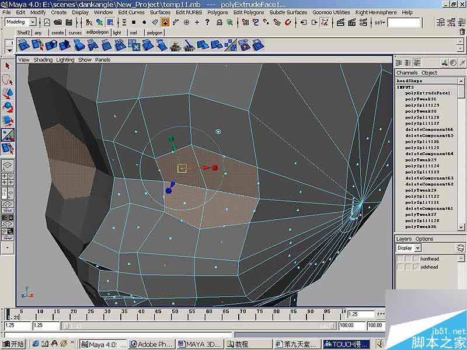Screen dimensions: 467x350
Task: Open Adobe Ph... from Windows taskbar
Action: pos(152,344)
